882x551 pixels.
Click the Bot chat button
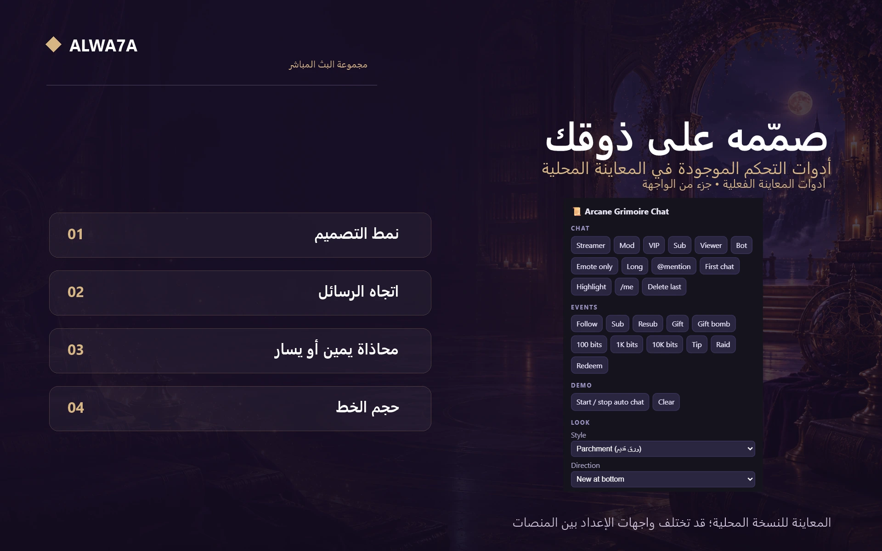(741, 246)
